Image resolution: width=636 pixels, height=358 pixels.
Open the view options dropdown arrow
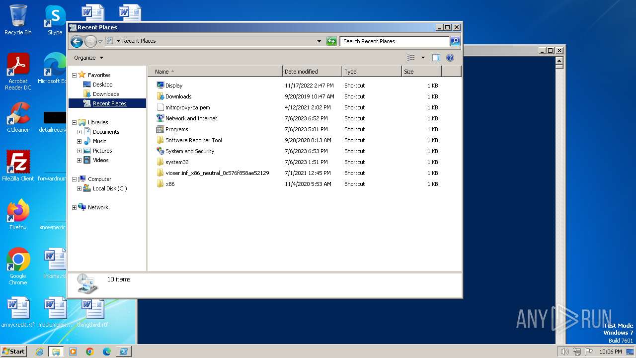(423, 58)
